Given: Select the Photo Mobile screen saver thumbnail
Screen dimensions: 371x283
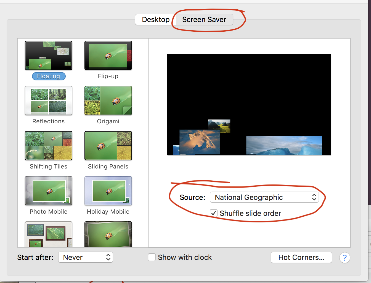Looking at the screenshot, I should pos(49,191).
